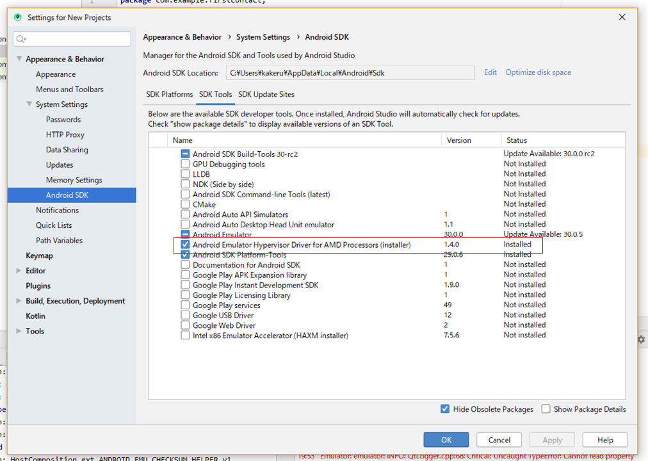Open Menus and Toolbars settings
This screenshot has height=461, width=648.
click(x=69, y=89)
